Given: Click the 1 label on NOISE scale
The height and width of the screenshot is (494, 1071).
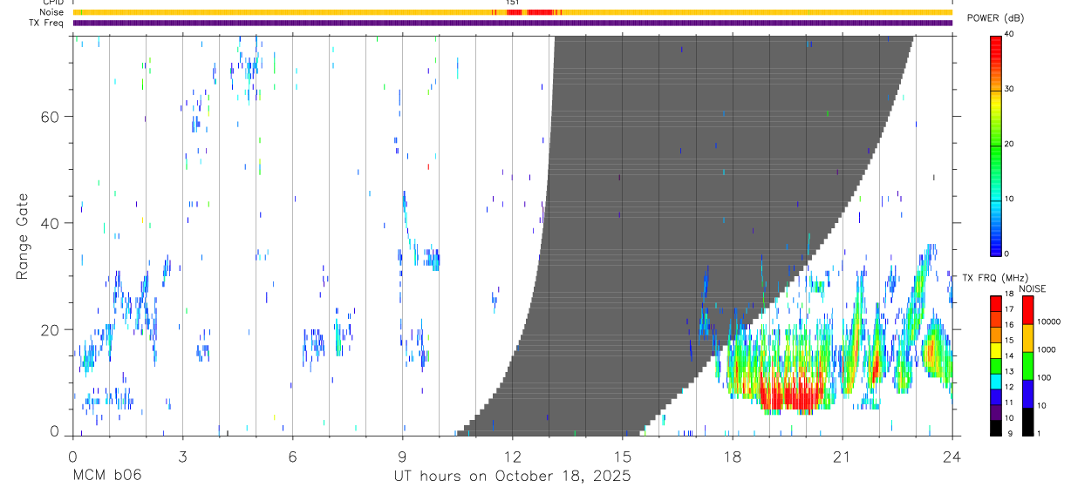Looking at the screenshot, I should 1040,434.
